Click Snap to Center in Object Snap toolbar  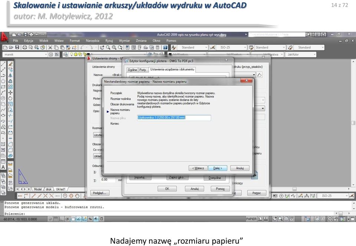tap(65, 196)
